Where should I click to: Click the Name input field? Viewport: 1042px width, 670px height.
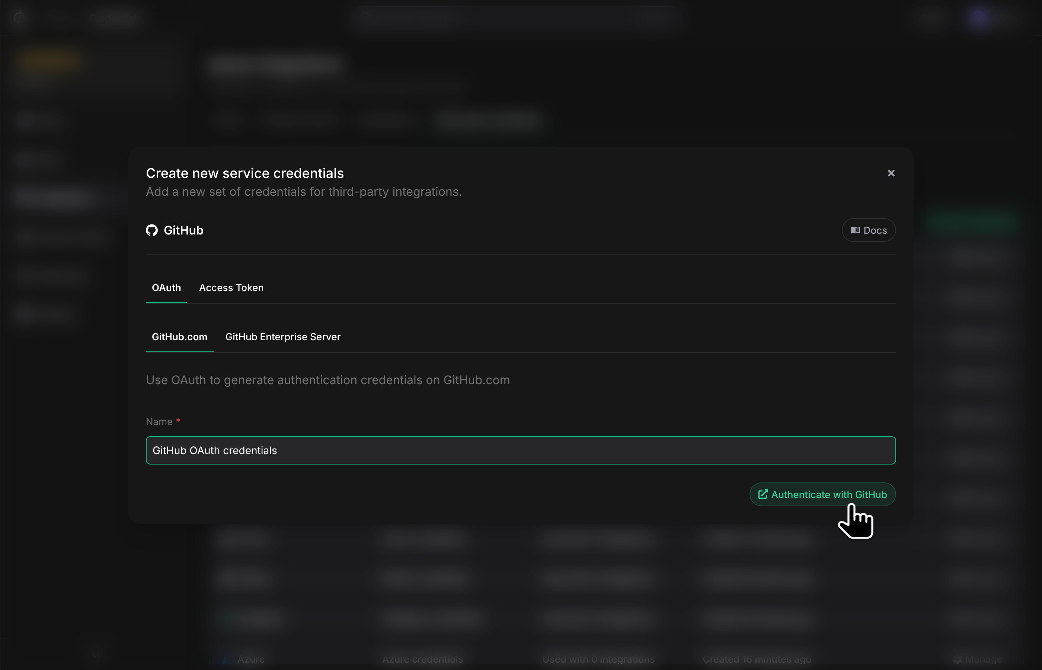click(x=521, y=450)
